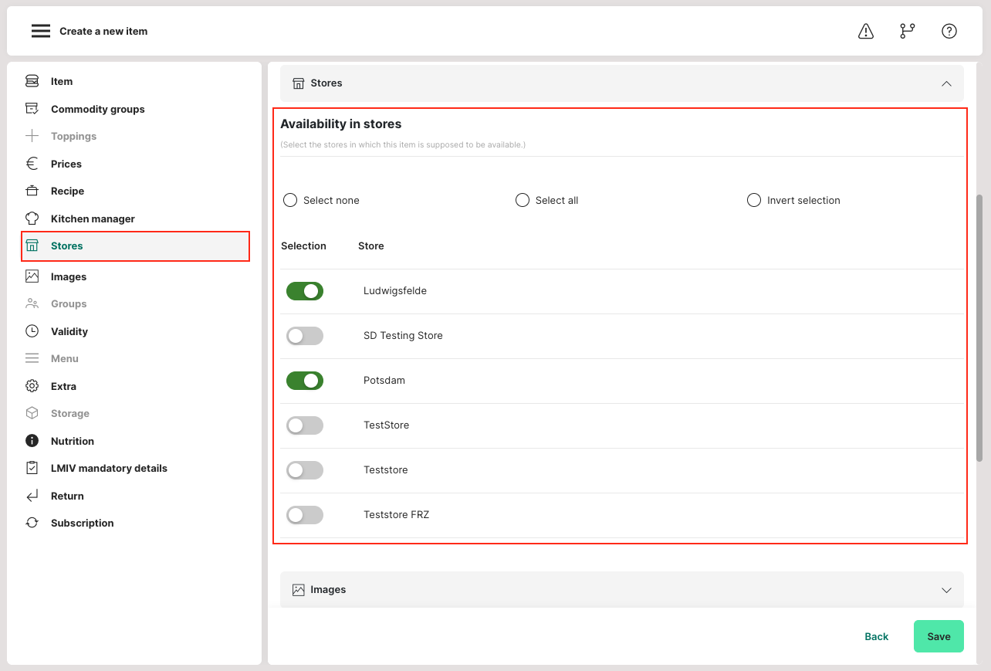Open the Return sidebar label

(x=67, y=496)
